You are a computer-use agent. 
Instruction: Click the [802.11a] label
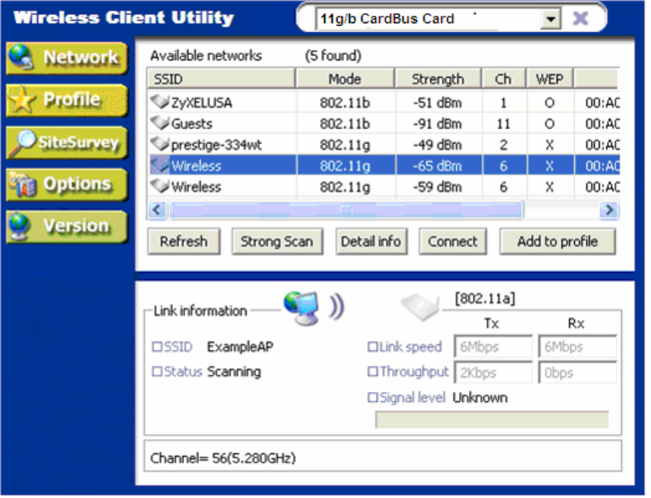(485, 299)
